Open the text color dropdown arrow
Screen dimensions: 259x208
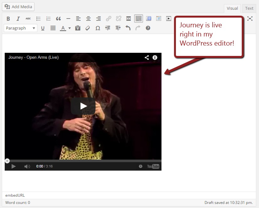(x=70, y=28)
